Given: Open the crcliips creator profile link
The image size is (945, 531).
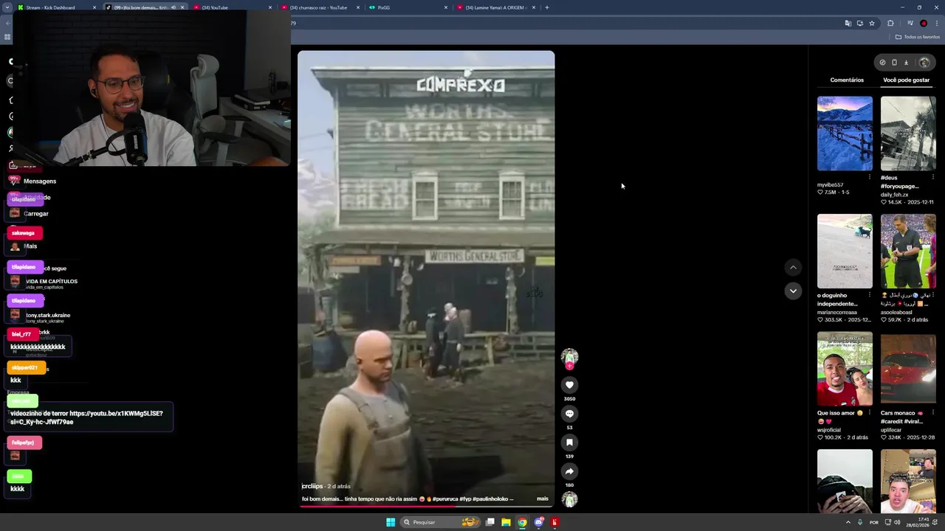Looking at the screenshot, I should pyautogui.click(x=312, y=486).
